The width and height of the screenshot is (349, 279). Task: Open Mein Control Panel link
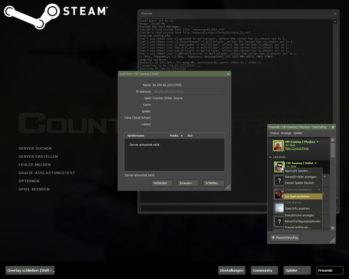click(x=297, y=148)
